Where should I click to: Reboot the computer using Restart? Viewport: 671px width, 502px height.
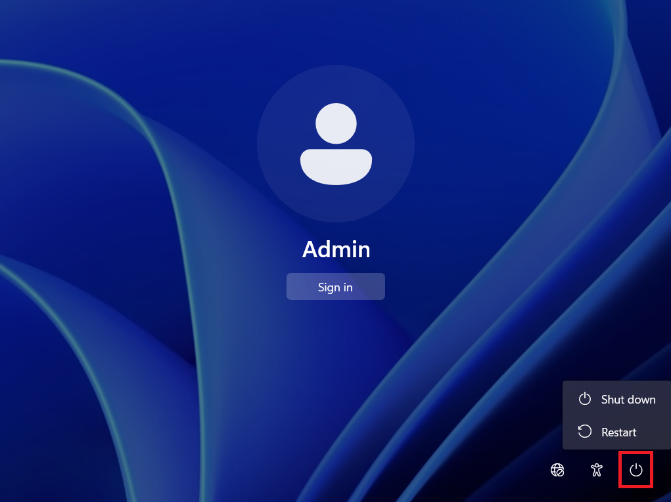(618, 432)
